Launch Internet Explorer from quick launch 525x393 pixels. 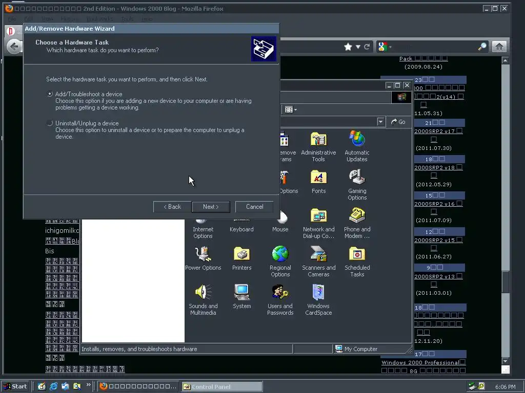tap(53, 386)
